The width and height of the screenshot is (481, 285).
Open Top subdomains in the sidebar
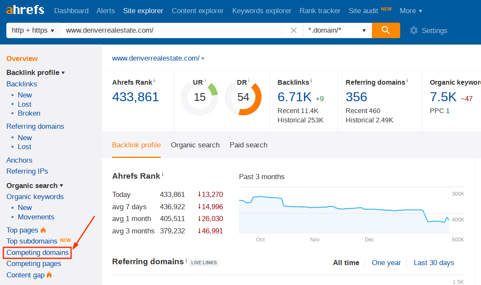(x=32, y=241)
